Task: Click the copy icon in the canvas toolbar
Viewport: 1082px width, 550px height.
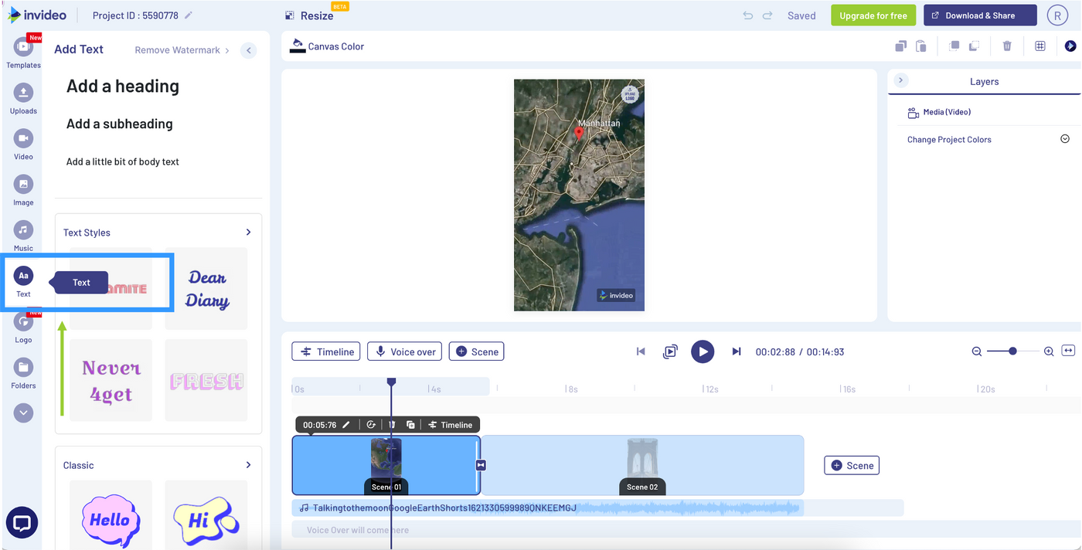Action: (900, 46)
